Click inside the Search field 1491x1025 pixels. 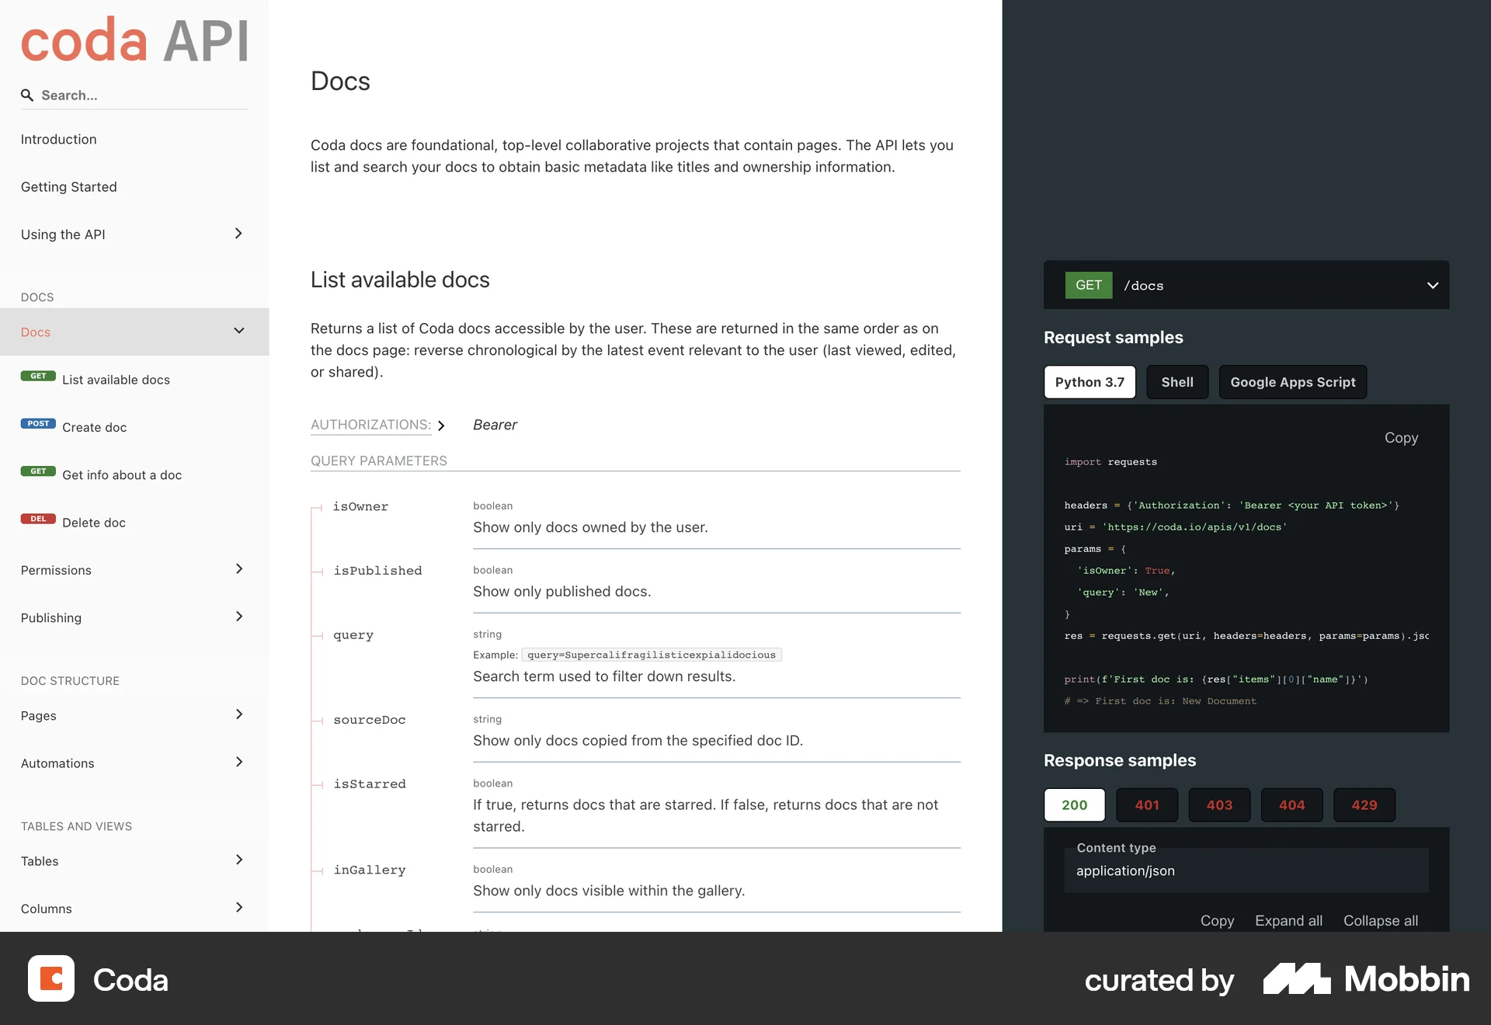pyautogui.click(x=132, y=95)
